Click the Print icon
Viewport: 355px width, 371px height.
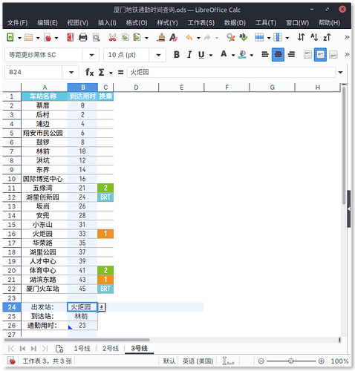tap(83, 38)
